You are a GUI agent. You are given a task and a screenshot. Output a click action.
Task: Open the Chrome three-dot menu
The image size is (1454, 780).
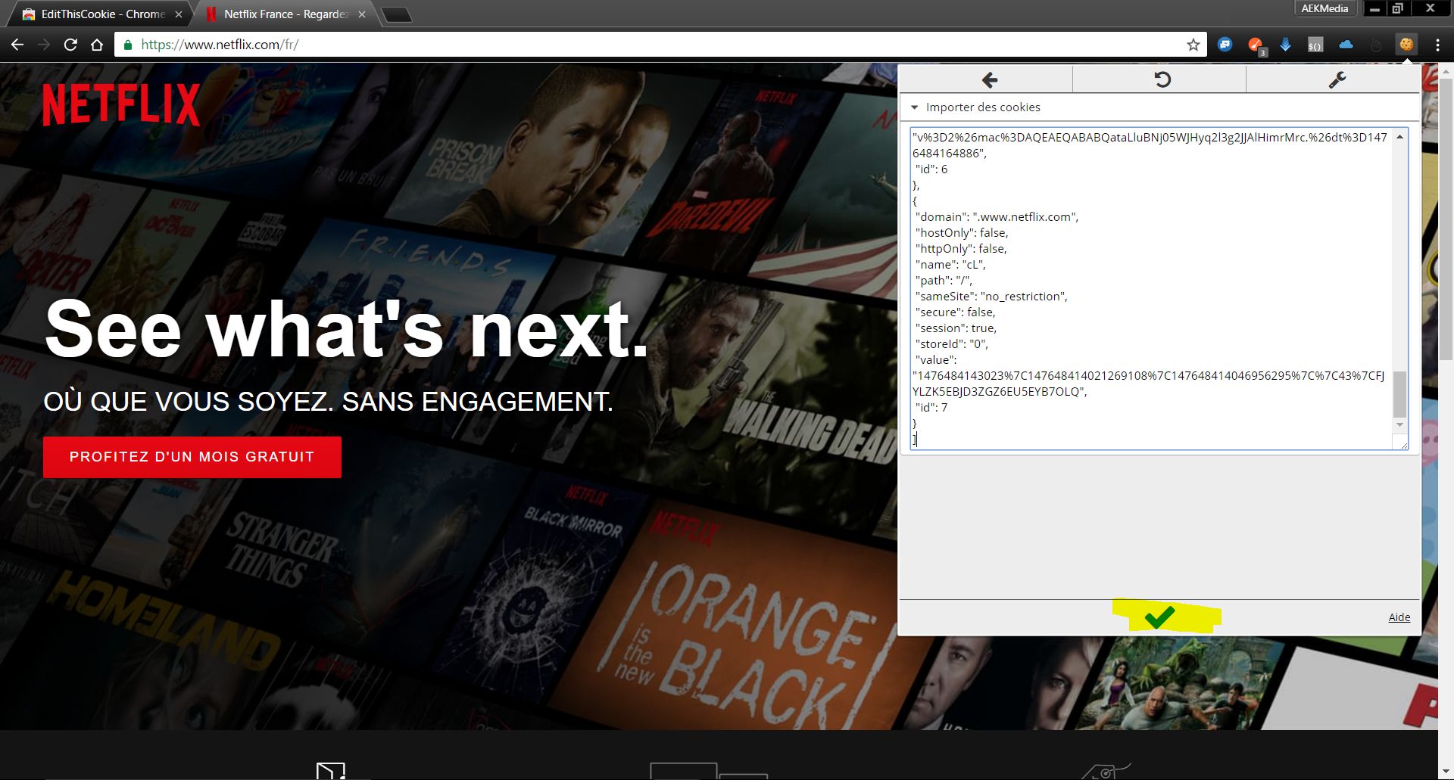tap(1437, 45)
